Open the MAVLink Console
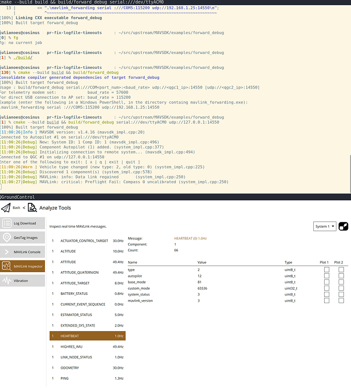The image size is (351, 388). pyautogui.click(x=22, y=252)
